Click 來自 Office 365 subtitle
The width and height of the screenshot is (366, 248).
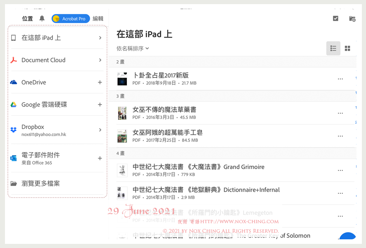point(37,163)
